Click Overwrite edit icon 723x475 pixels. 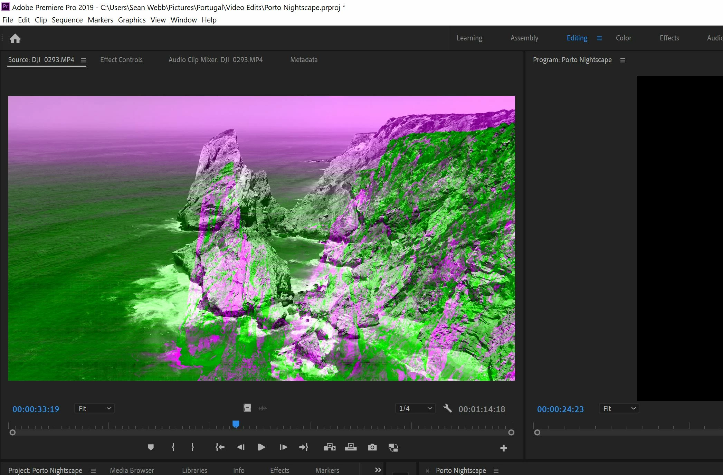click(351, 447)
